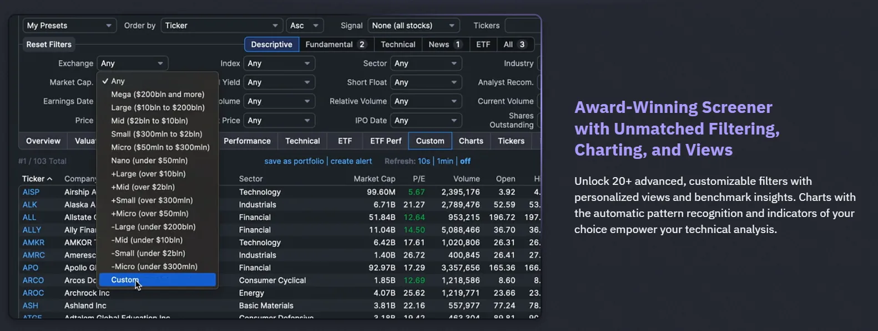This screenshot has width=878, height=331.
Task: Choose the highlighted Custom market cap option
Action: [158, 280]
